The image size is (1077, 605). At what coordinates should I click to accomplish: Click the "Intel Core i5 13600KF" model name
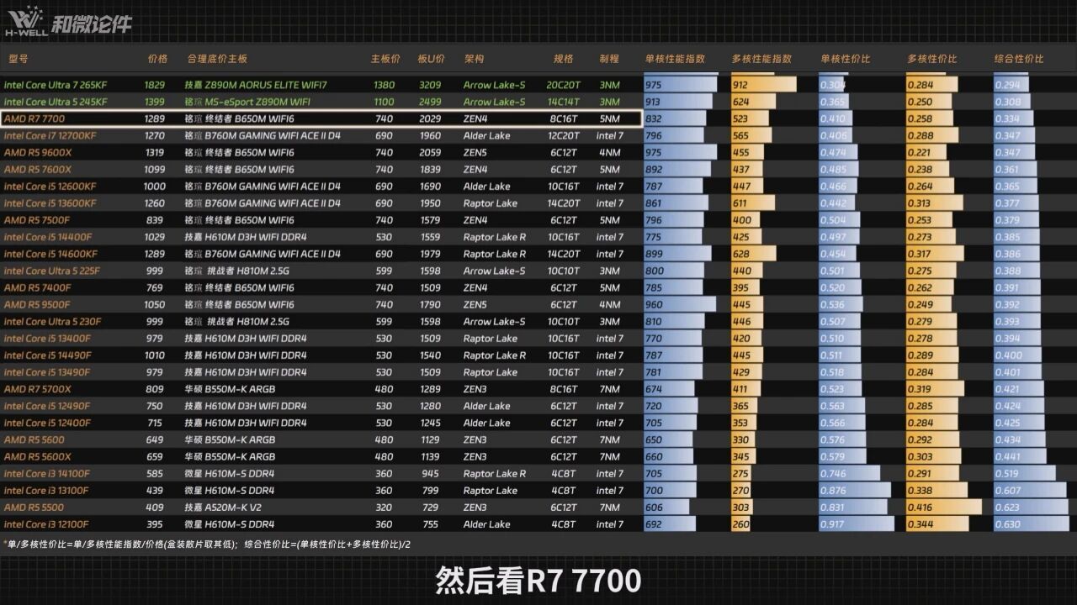tap(50, 203)
